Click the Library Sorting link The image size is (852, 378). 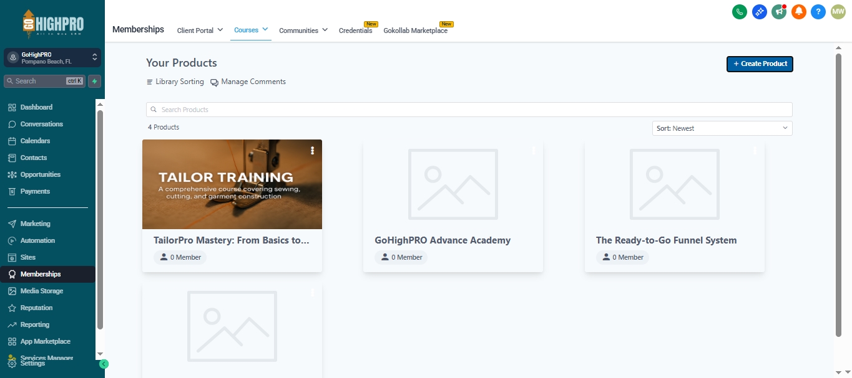point(180,82)
